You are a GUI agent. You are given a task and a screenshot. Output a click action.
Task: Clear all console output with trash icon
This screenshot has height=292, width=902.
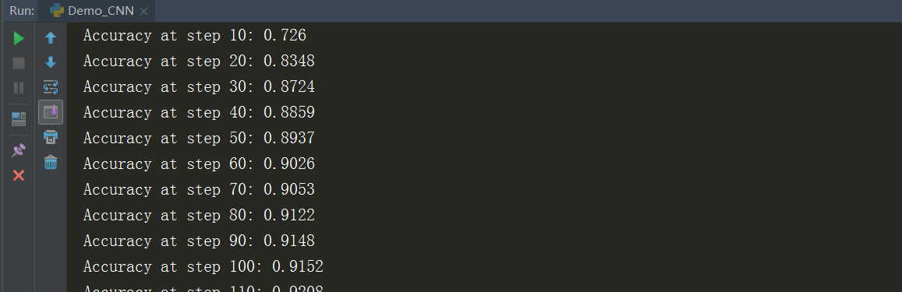pos(51,162)
